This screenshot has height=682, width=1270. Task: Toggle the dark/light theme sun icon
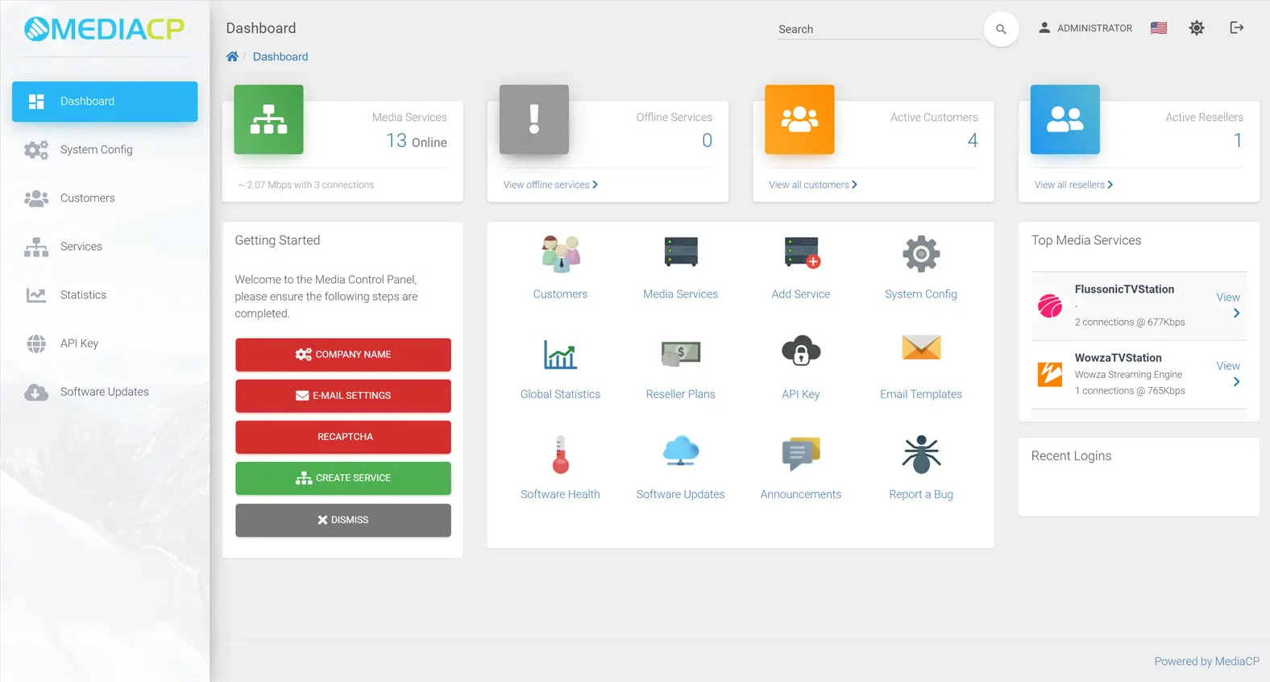(1197, 28)
